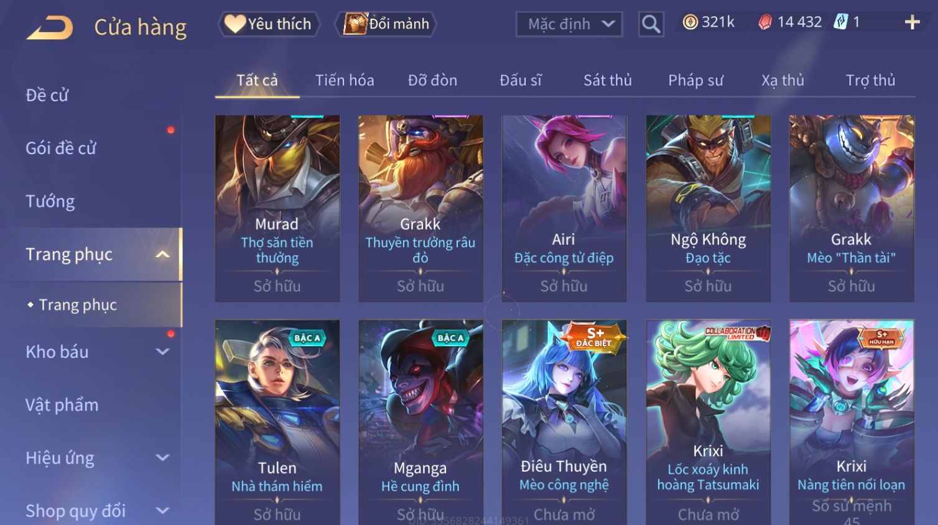938x525 pixels.
Task: Tap the gold coin balance icon
Action: [x=690, y=22]
